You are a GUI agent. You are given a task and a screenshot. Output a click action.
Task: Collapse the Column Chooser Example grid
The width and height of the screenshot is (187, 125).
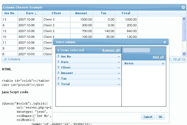pos(183,7)
